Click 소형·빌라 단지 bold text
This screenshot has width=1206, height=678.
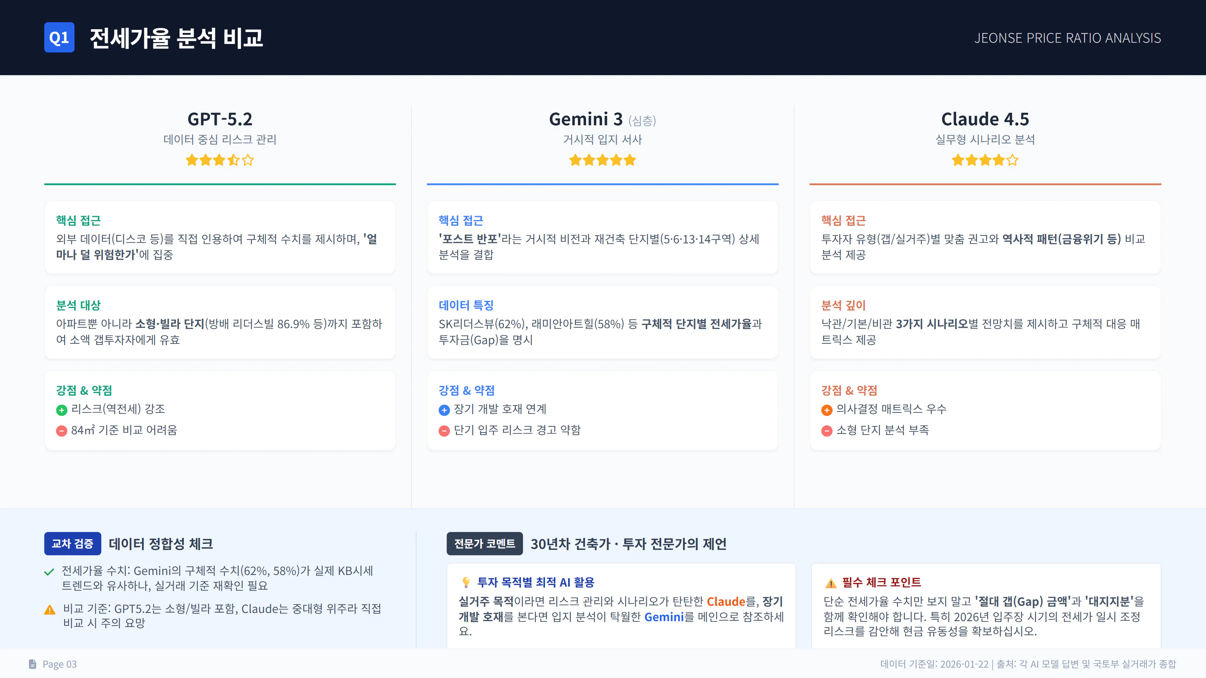coord(170,324)
